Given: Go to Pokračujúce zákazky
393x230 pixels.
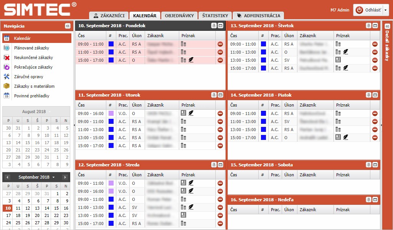Looking at the screenshot, I should 33,67.
